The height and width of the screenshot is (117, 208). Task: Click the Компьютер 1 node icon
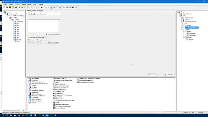tap(7, 14)
